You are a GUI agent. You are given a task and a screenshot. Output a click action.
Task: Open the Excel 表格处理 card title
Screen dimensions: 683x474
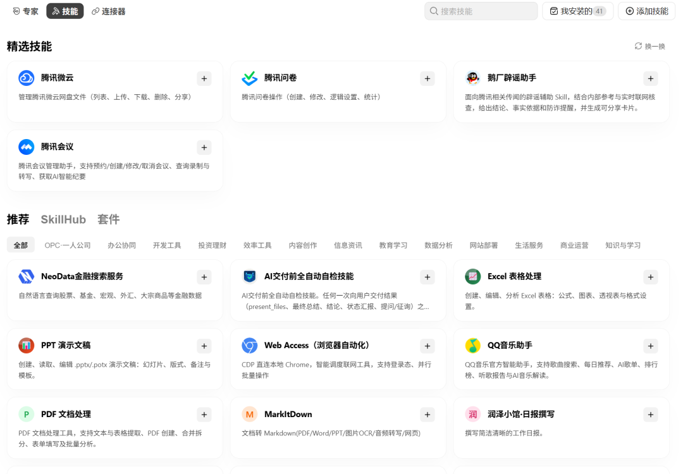coord(514,276)
